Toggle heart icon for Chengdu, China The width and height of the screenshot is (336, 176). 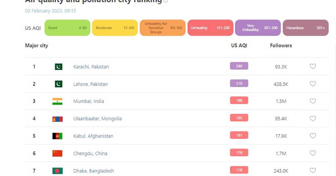[313, 153]
